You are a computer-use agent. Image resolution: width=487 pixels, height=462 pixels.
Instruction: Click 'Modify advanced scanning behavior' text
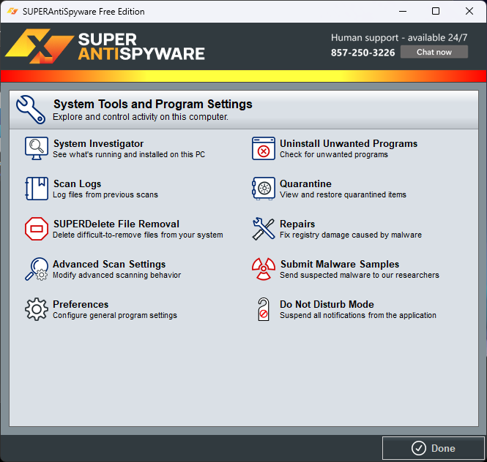click(x=116, y=275)
